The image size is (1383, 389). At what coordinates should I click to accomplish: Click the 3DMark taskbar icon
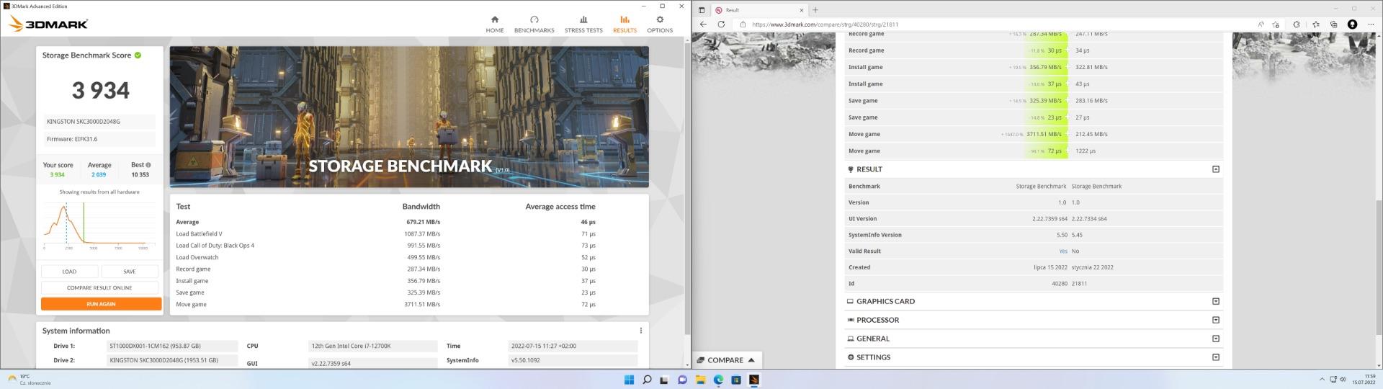pos(754,380)
